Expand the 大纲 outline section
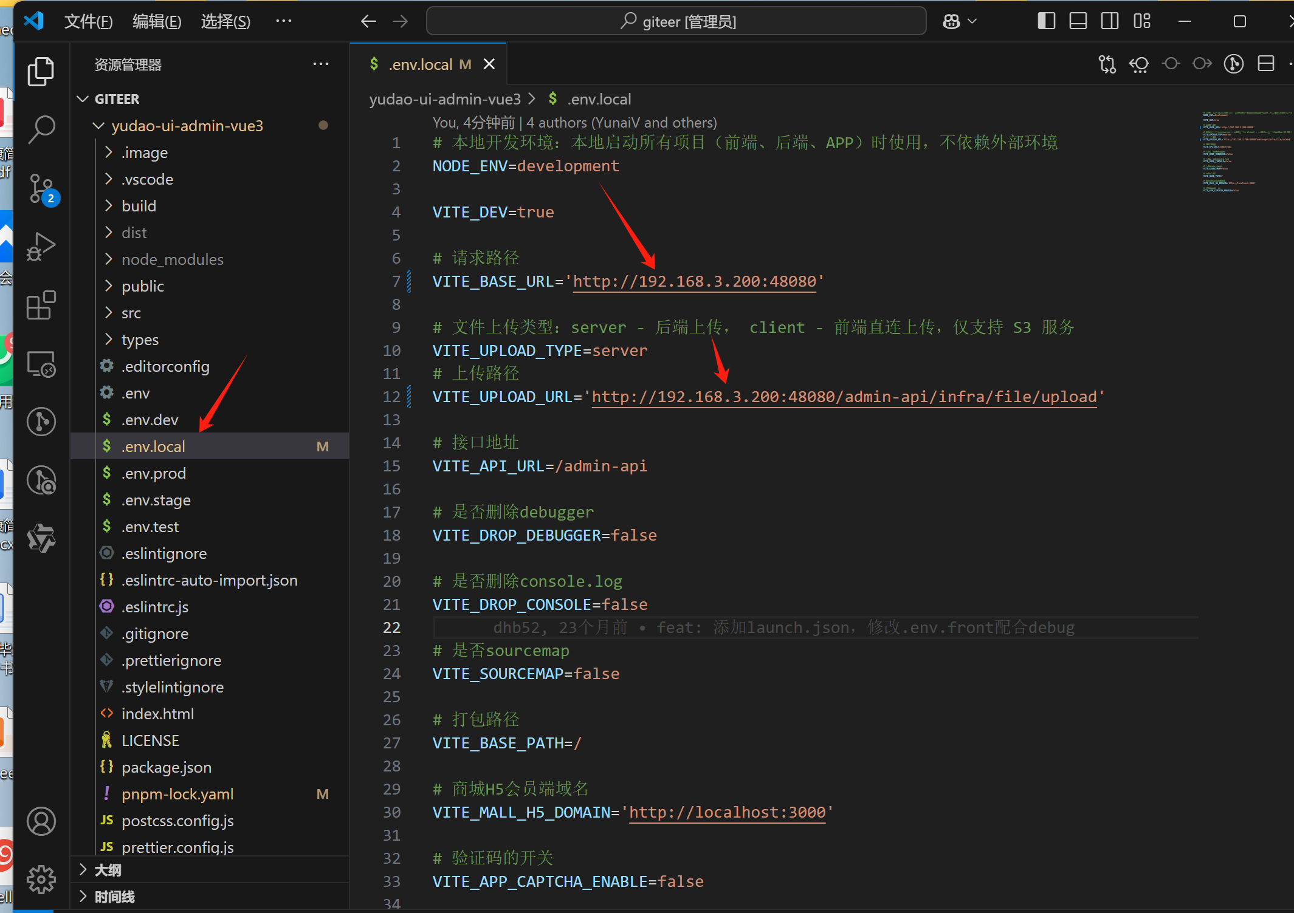This screenshot has width=1294, height=913. click(108, 870)
